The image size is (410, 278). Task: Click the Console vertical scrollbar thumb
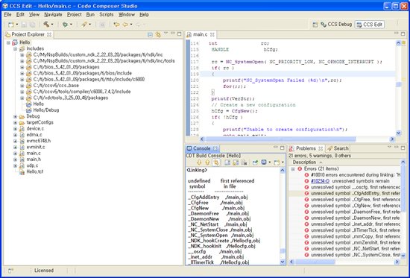coord(283,251)
